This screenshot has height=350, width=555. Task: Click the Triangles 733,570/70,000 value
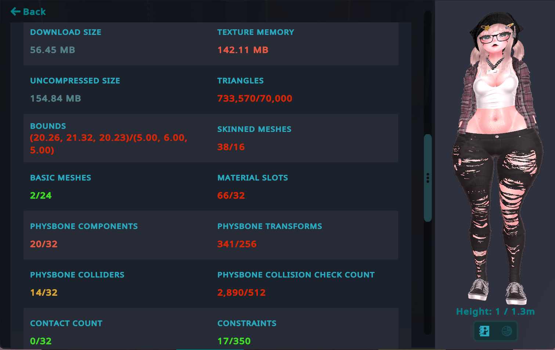[x=255, y=99]
